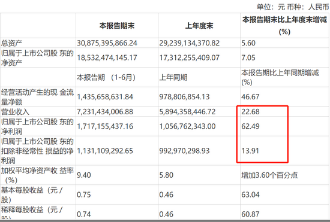The image size is (330, 222).
Task: Click the value 992,970,298.93
Action: coord(184,151)
